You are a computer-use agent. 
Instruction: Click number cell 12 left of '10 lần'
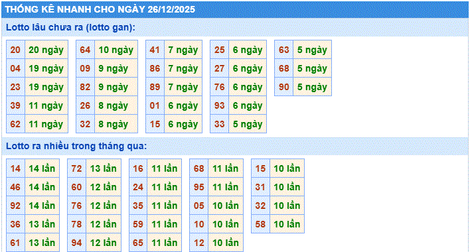click(x=199, y=243)
